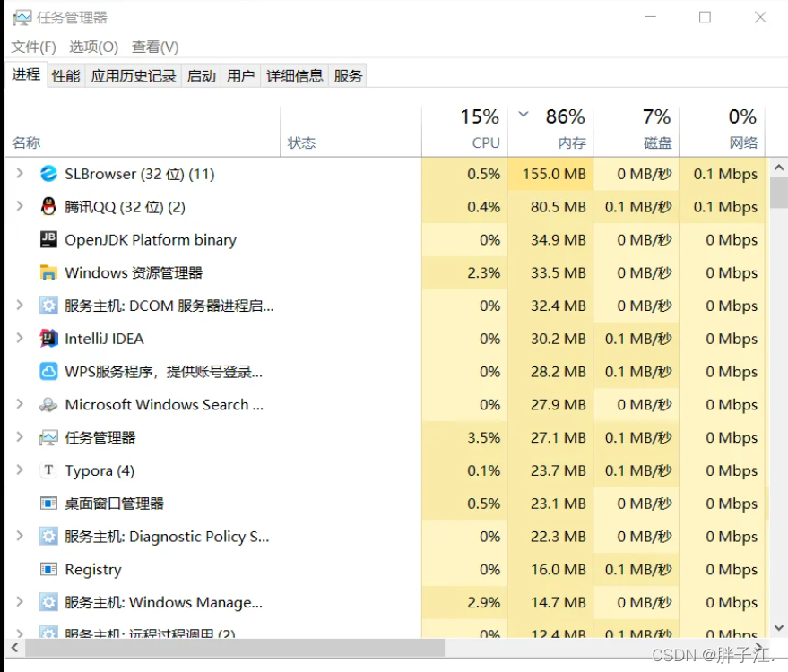Click the Windows 资源管理器 folder icon
Screen dimensions: 788x672
48,272
